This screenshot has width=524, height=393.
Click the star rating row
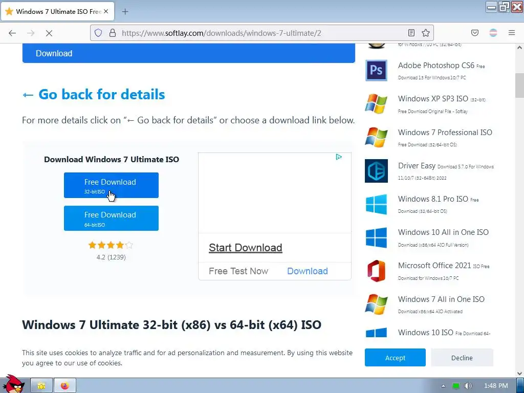pos(111,245)
